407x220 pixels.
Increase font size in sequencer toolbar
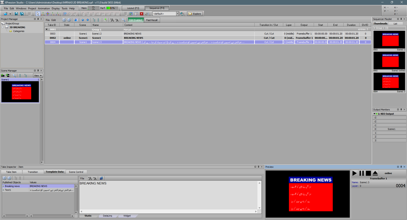click(112, 20)
